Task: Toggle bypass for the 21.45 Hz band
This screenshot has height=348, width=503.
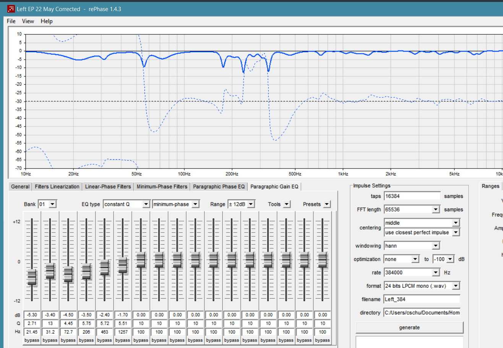Action: click(32, 340)
